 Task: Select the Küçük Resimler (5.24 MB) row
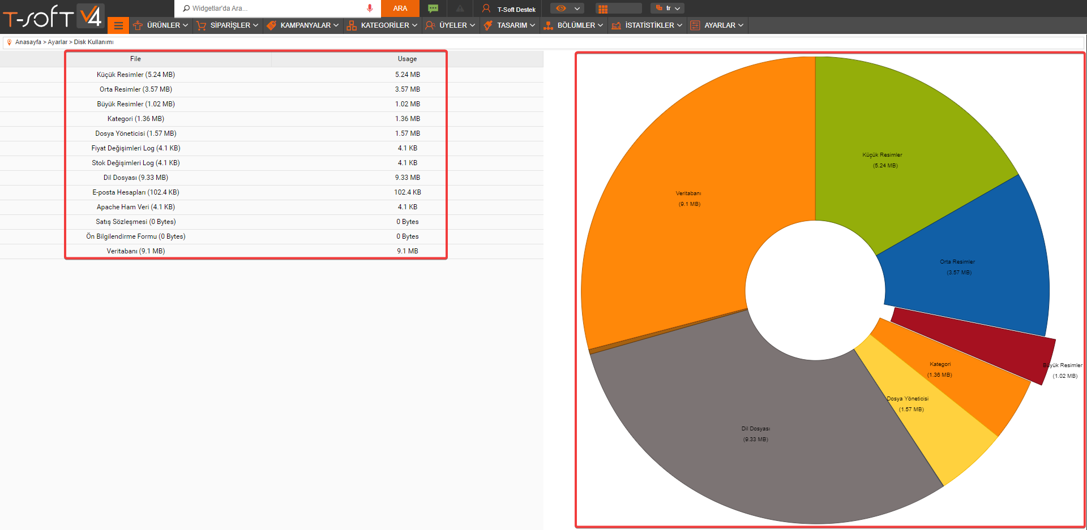[x=271, y=75]
